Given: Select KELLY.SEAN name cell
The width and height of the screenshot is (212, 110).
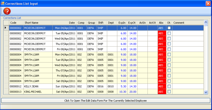Looking at the screenshot, I should [38, 86].
